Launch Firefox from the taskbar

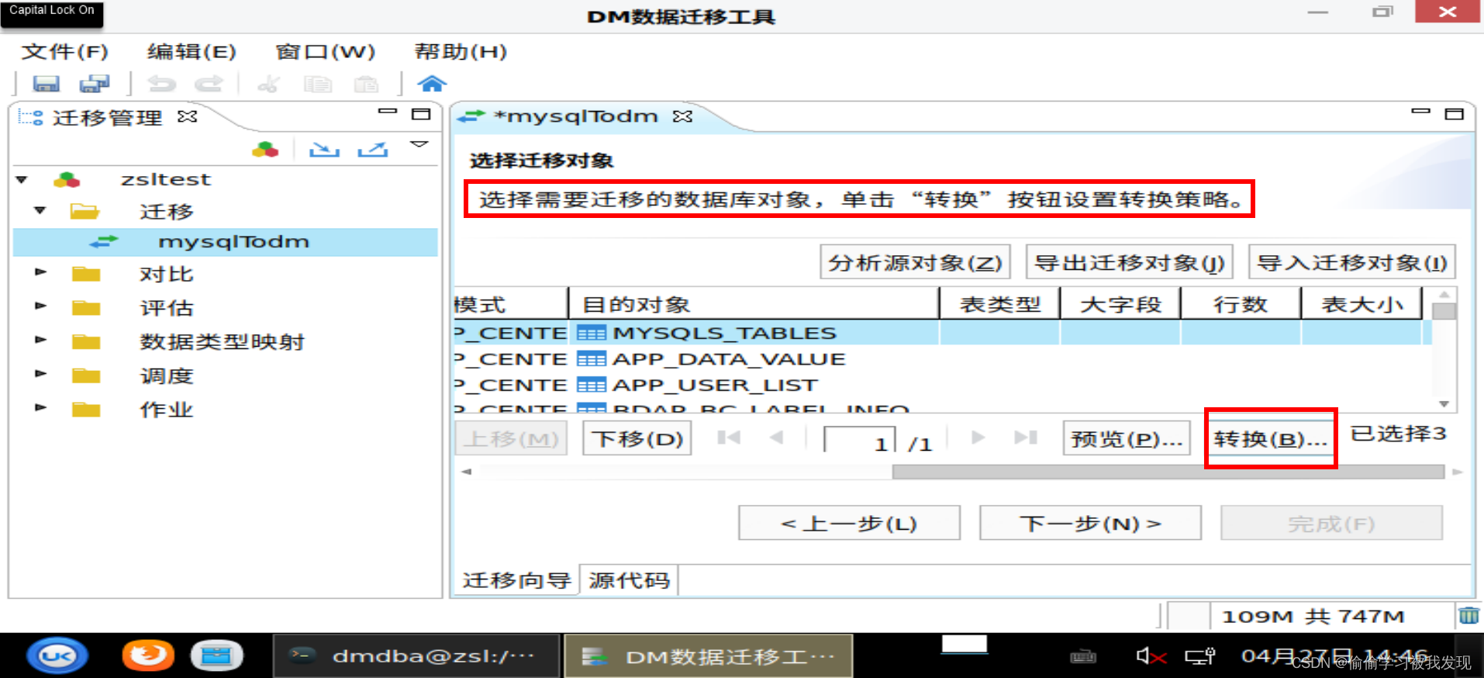coord(148,656)
